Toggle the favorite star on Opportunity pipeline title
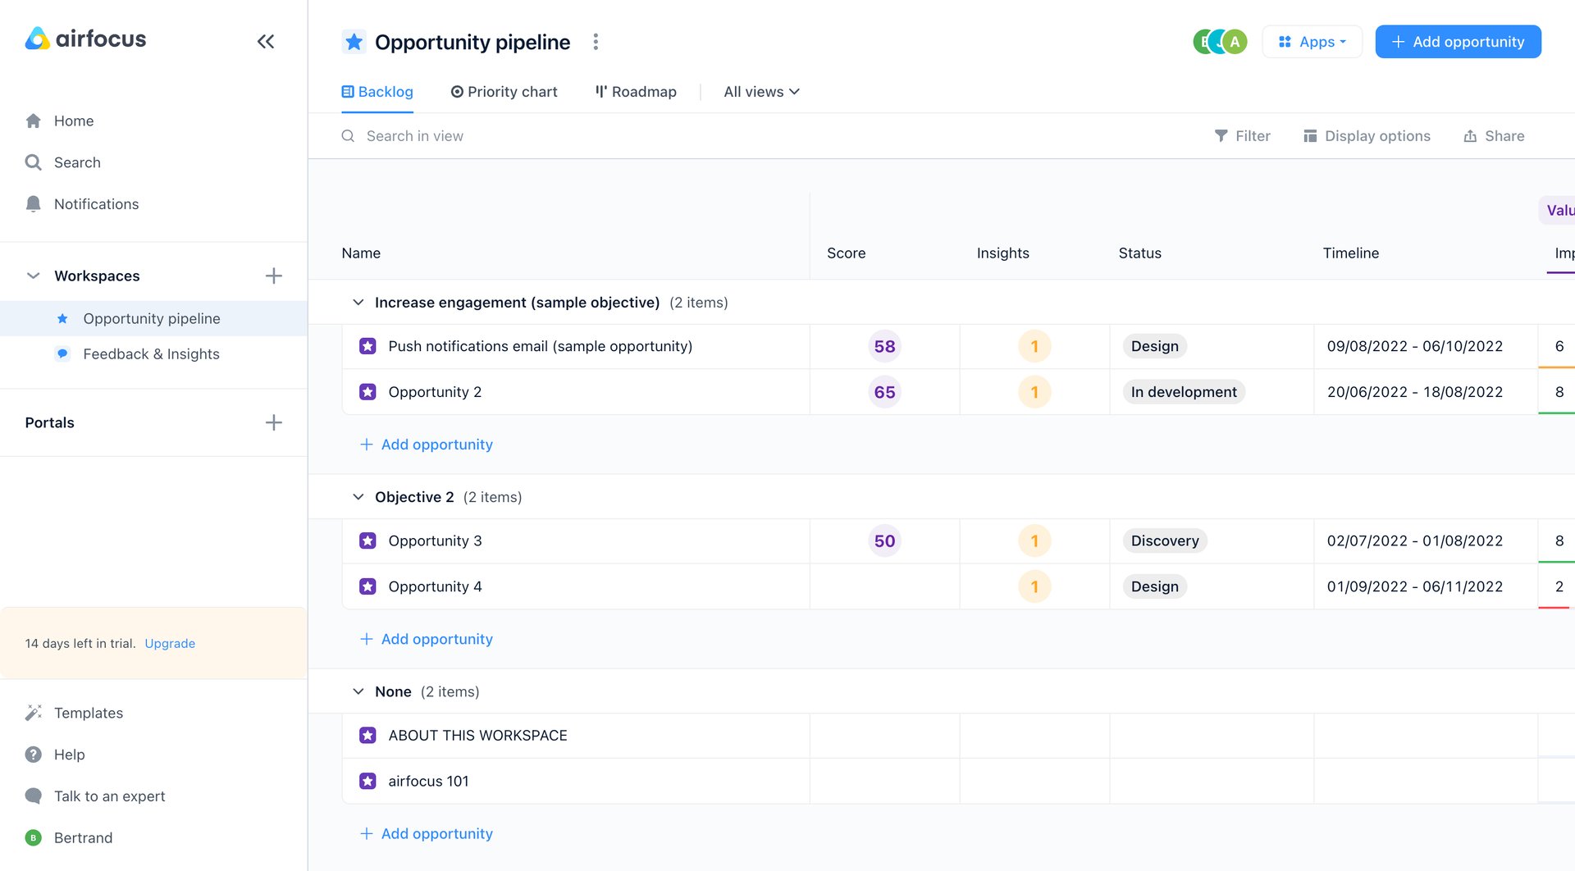 pyautogui.click(x=354, y=41)
